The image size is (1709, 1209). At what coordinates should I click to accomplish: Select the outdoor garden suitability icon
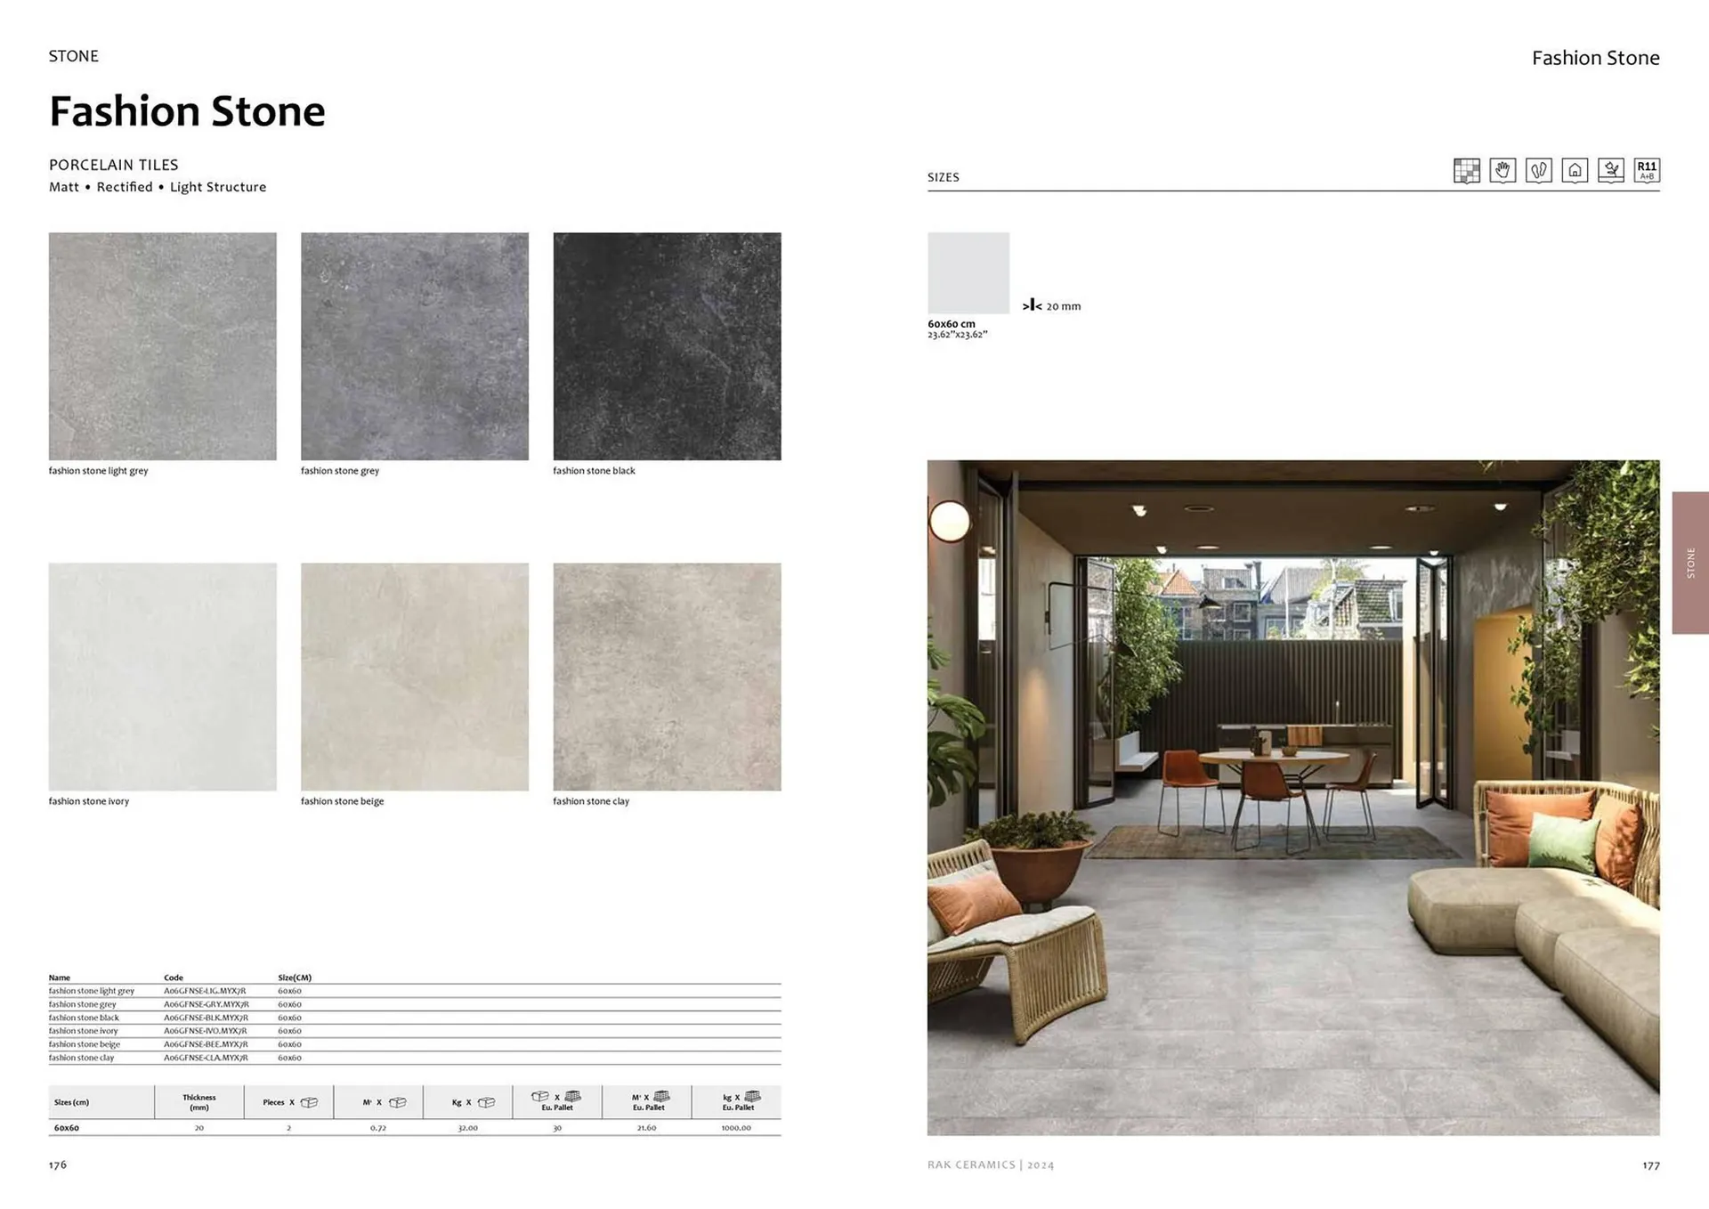1610,170
